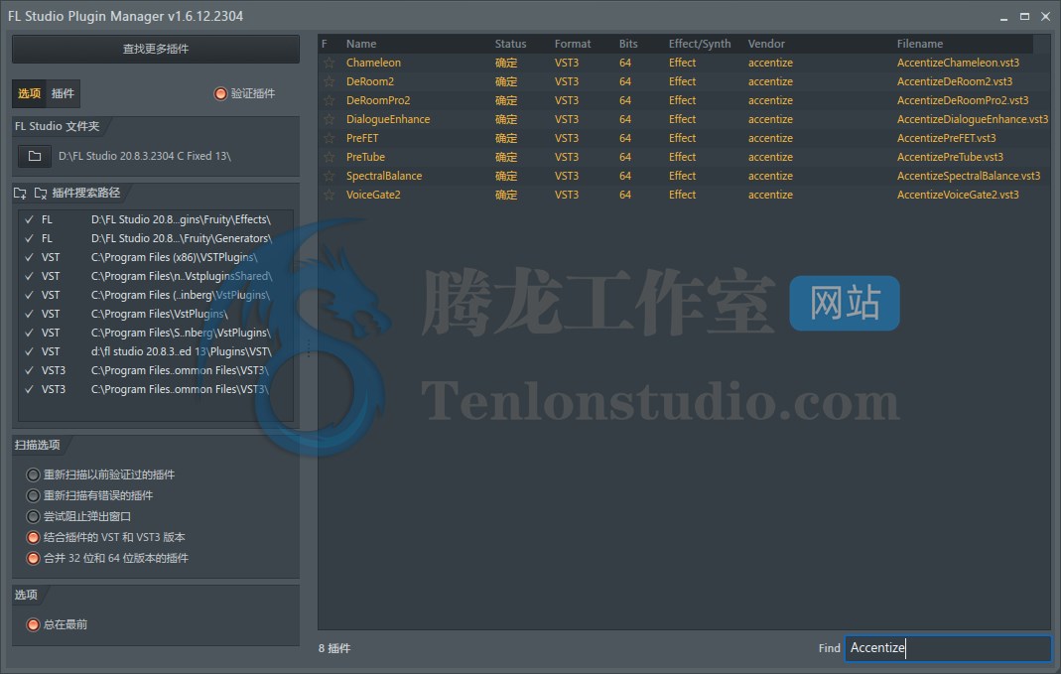The image size is (1061, 674).
Task: Click the DeRoomPro2 plugin name
Action: tap(378, 101)
